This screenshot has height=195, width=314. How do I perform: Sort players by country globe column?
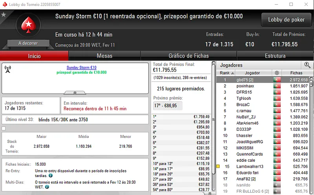pyautogui.click(x=277, y=73)
